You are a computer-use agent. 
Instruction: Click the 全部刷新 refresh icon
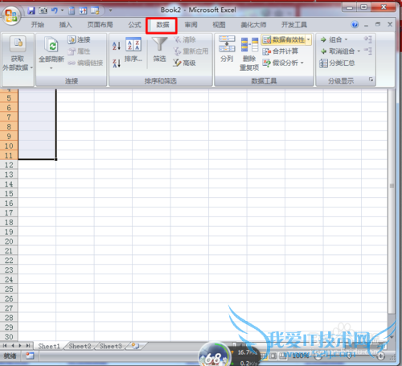point(51,45)
